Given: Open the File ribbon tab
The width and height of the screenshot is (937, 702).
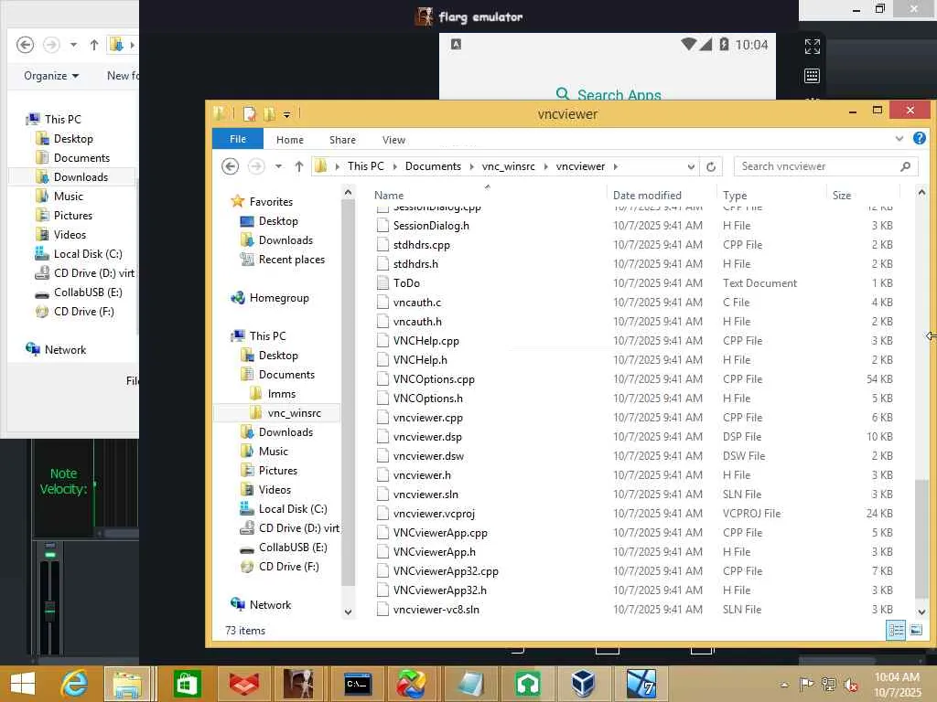Looking at the screenshot, I should (238, 139).
